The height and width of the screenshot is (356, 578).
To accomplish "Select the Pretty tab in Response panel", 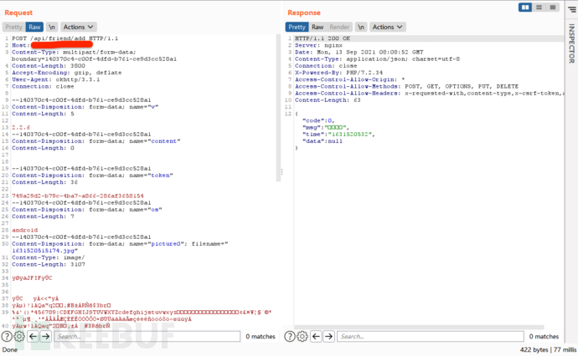I will [x=297, y=27].
